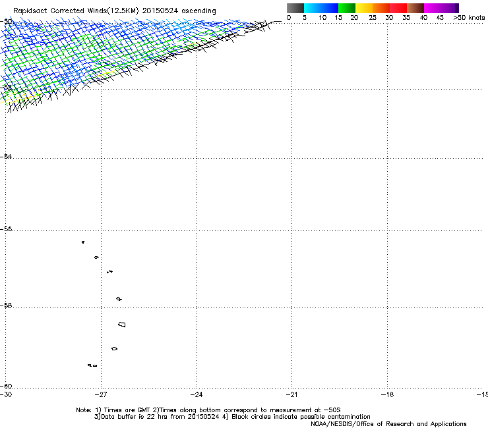Image resolution: width=488 pixels, height=428 pixels.
Task: Click the '25' legend tick label
Action: (373, 18)
